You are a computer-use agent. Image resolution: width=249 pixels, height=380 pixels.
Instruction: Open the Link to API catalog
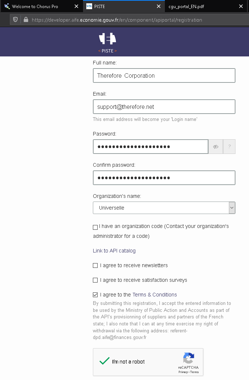114,251
